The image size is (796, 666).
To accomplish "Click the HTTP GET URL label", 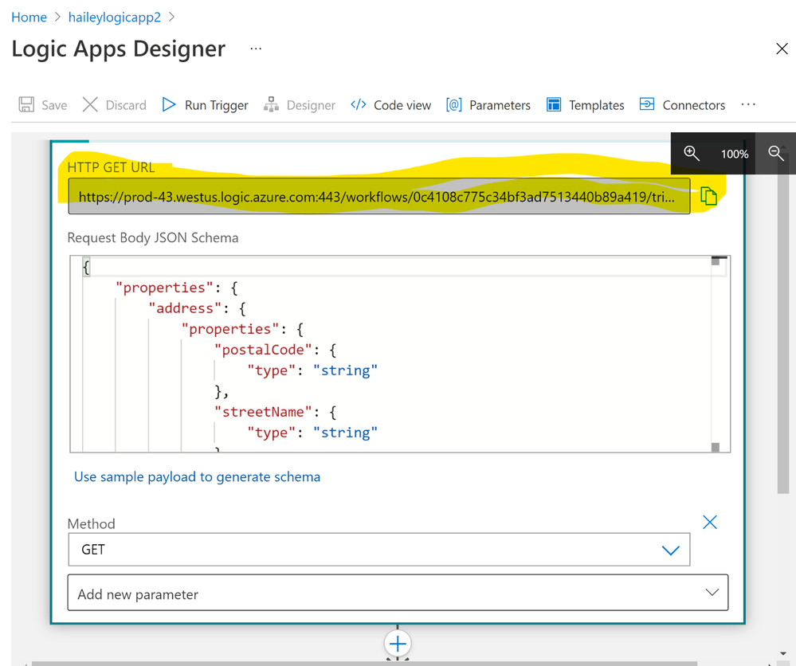I will [x=111, y=167].
